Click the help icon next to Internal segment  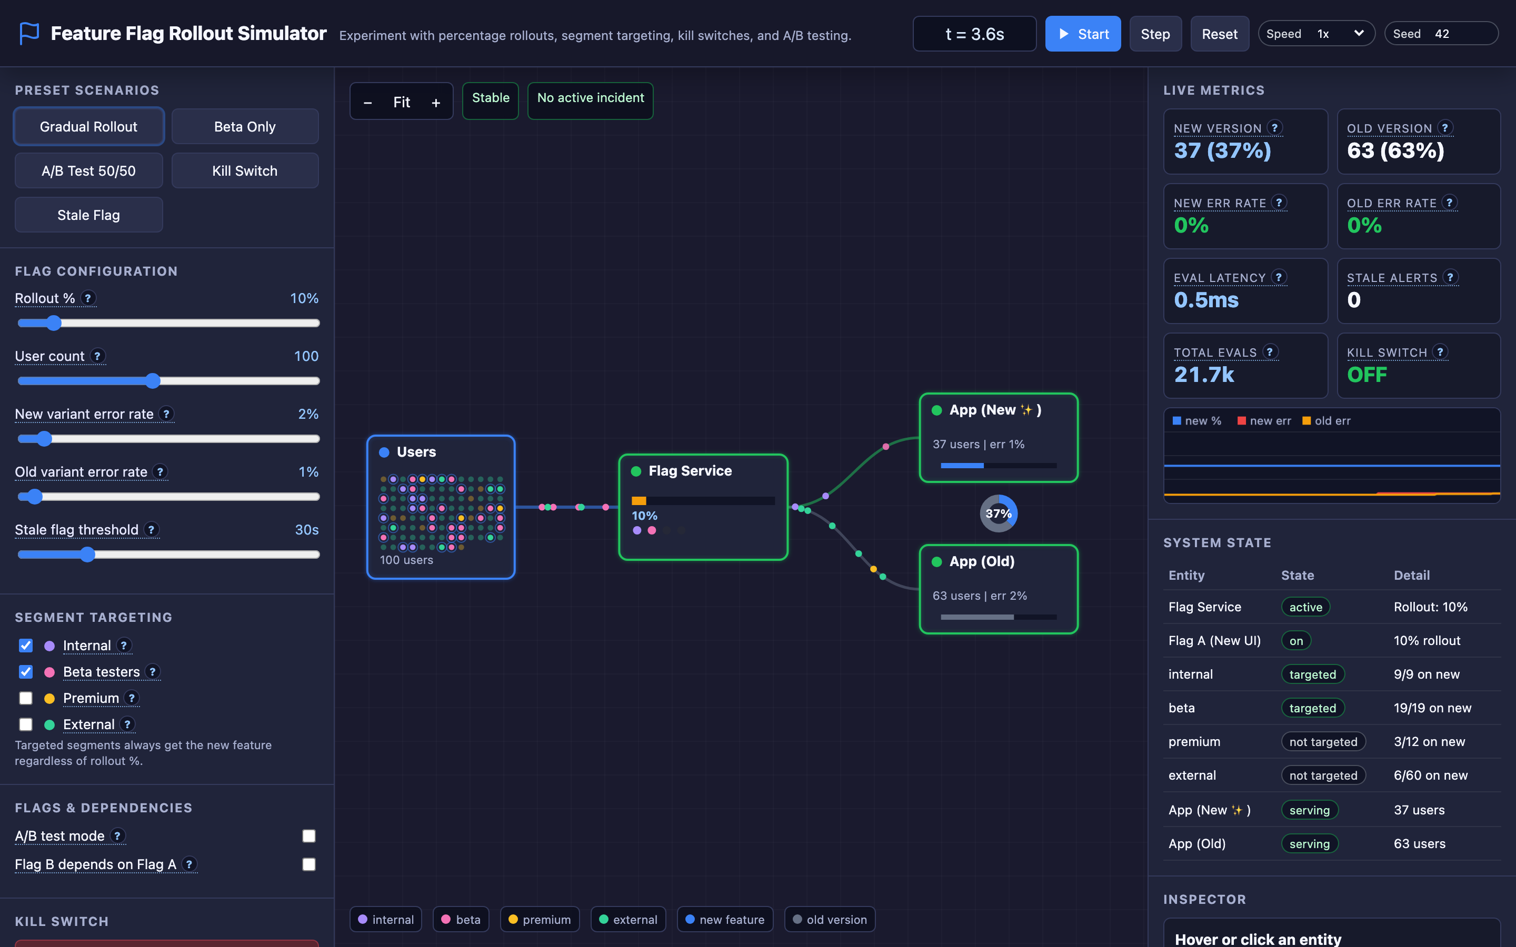[123, 645]
